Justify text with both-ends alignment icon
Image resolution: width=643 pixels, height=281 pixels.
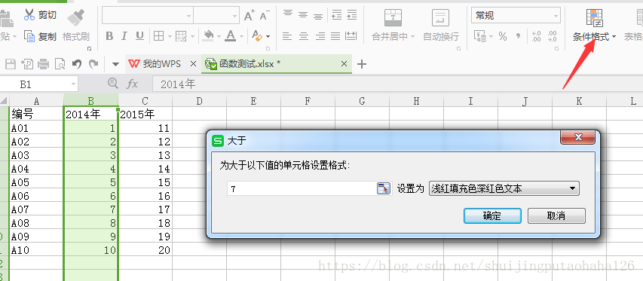coord(335,36)
